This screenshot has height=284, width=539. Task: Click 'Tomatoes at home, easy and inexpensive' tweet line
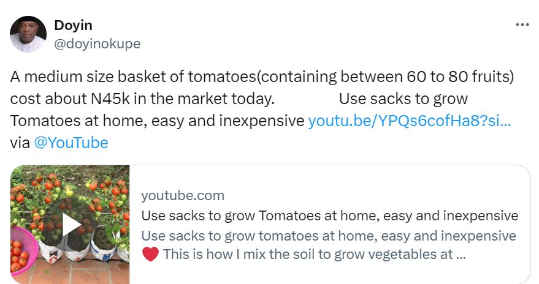pos(157,121)
